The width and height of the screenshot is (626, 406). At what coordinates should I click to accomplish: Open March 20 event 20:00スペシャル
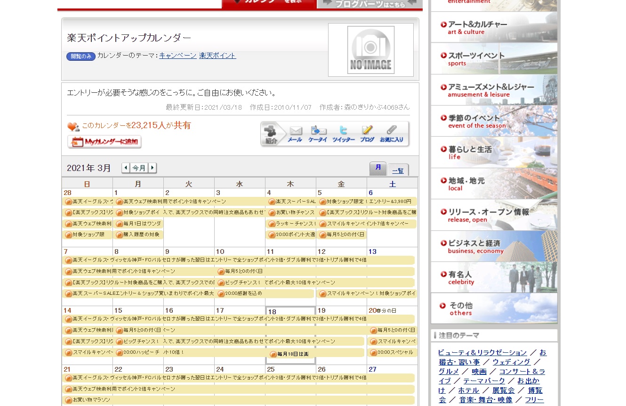coord(393,352)
